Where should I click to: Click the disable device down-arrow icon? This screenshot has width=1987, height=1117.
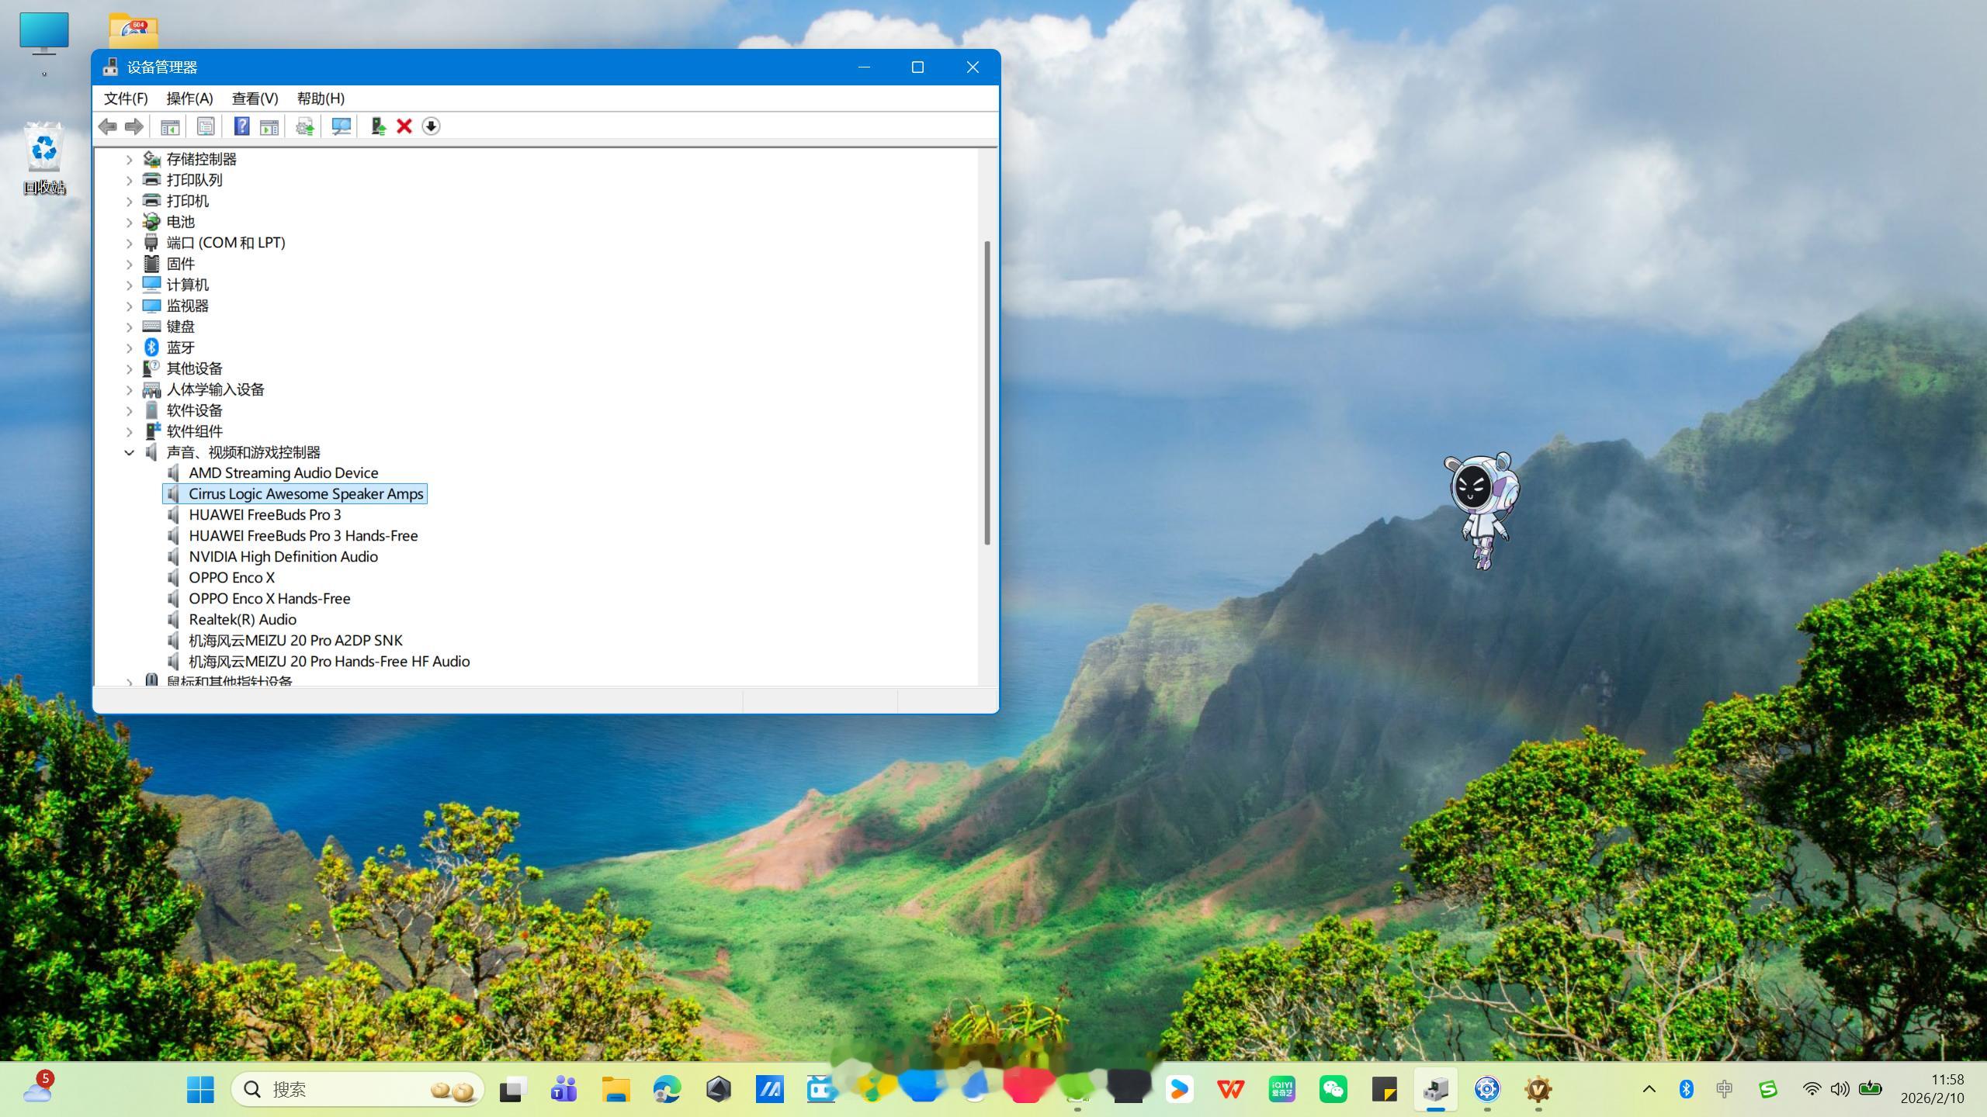pos(431,126)
